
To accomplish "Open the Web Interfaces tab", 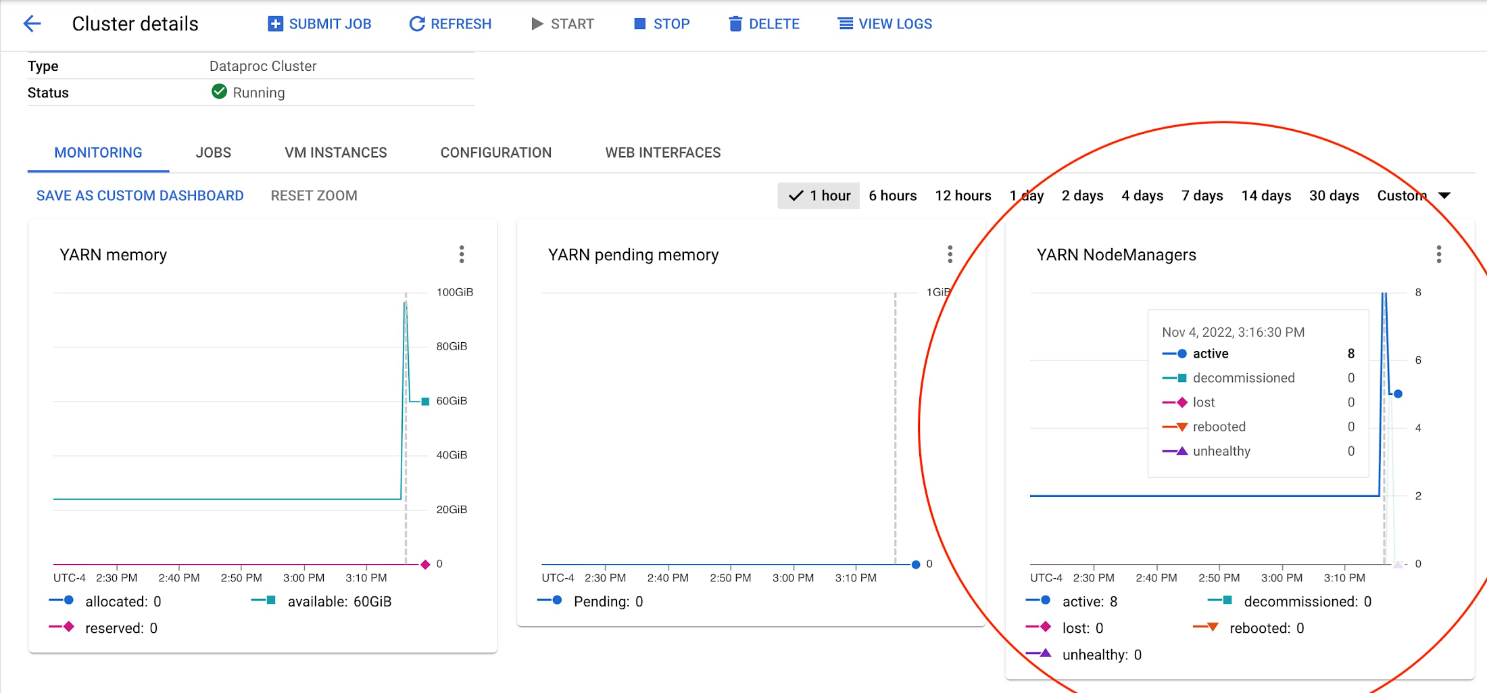I will coord(663,153).
